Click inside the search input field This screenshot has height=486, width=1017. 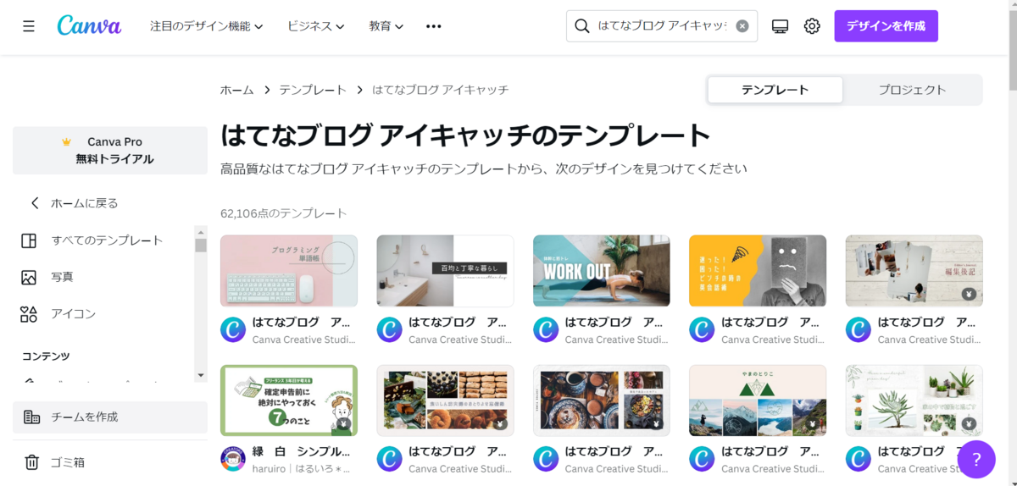tap(663, 26)
